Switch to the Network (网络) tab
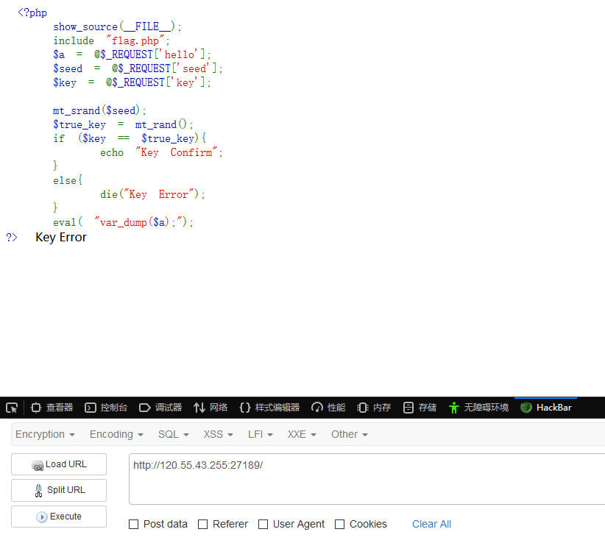This screenshot has height=557, width=605. [210, 408]
